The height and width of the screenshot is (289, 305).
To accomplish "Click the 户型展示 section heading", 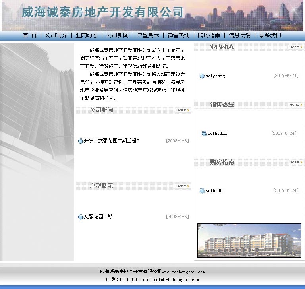I will [x=101, y=186].
